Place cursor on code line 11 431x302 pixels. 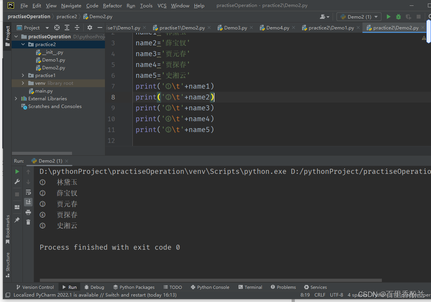click(175, 130)
